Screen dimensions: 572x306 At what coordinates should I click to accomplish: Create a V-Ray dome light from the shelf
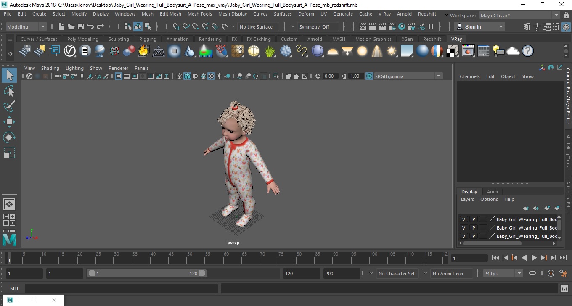point(333,51)
